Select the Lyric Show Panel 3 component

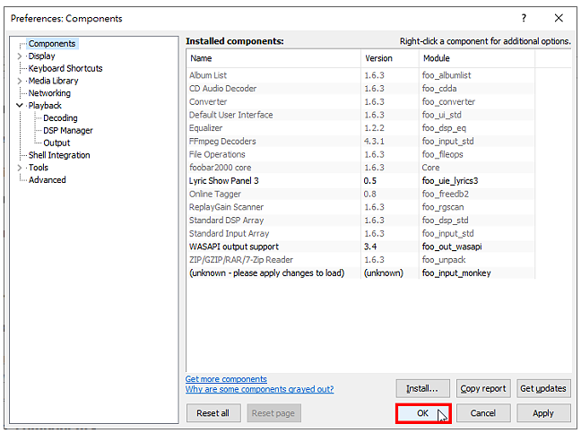point(360,181)
